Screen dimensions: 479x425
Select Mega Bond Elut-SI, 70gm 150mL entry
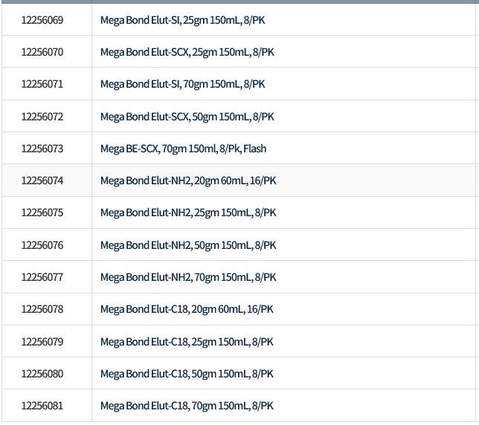(x=182, y=85)
